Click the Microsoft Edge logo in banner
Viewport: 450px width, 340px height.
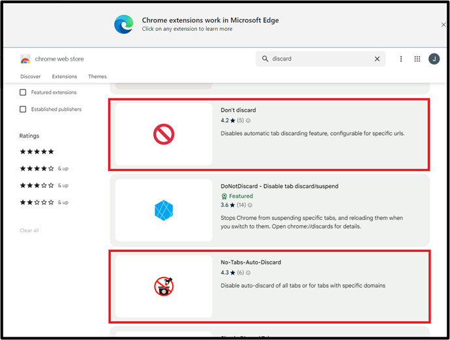tap(124, 24)
